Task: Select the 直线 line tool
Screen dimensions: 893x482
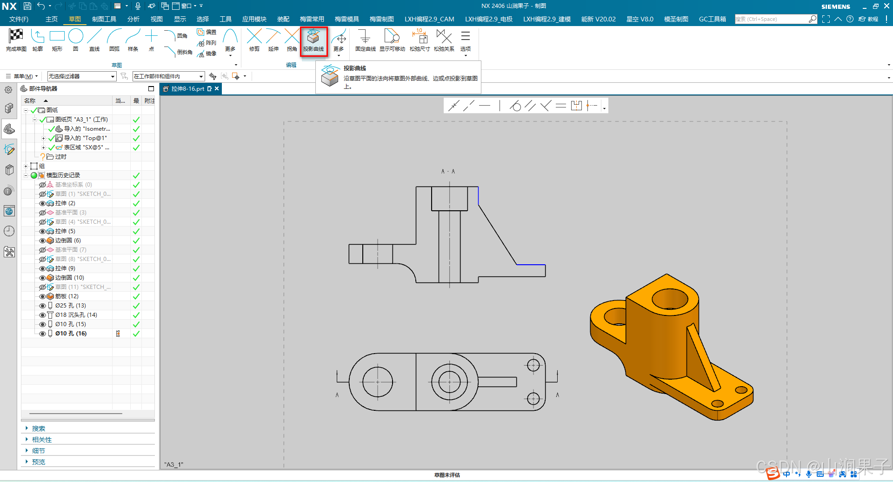Action: pos(94,40)
